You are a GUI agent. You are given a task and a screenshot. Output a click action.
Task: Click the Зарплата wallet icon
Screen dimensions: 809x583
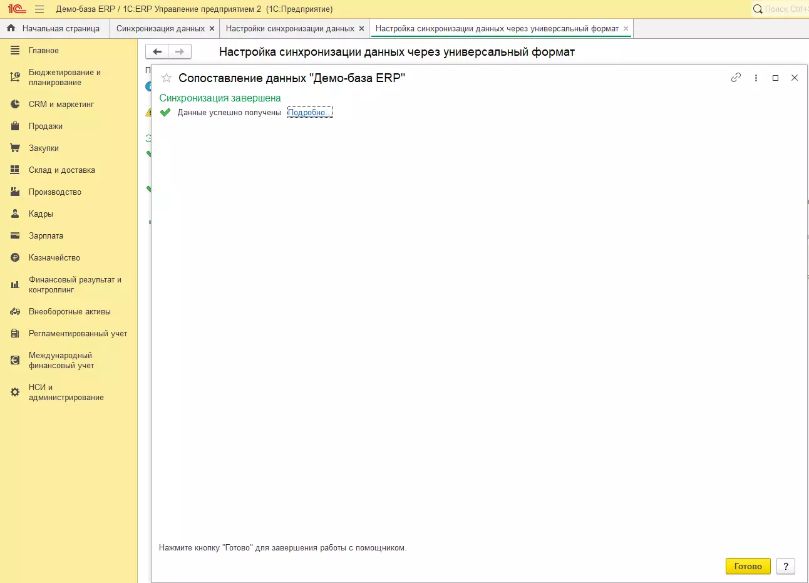tap(15, 236)
